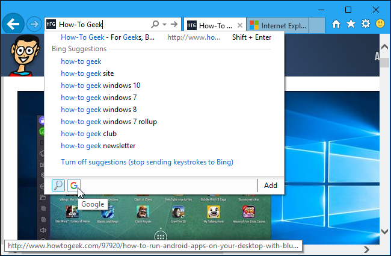This screenshot has height=256, width=391.
Task: Open the Home page icon
Action: coord(336,24)
